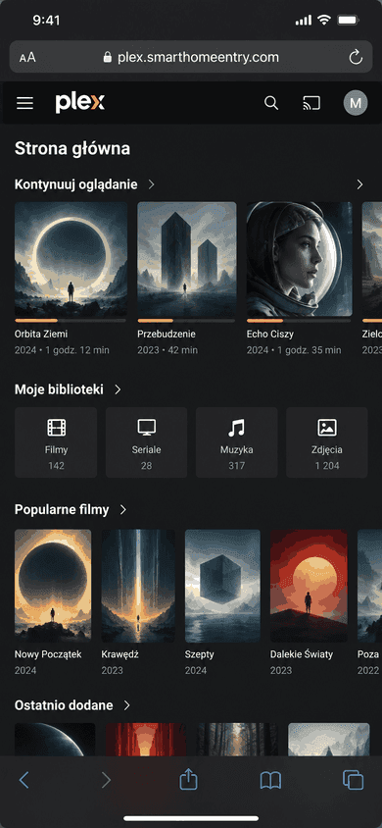Screen dimensions: 382x828
Task: Click the Nowy Początek title
Action: click(x=48, y=654)
